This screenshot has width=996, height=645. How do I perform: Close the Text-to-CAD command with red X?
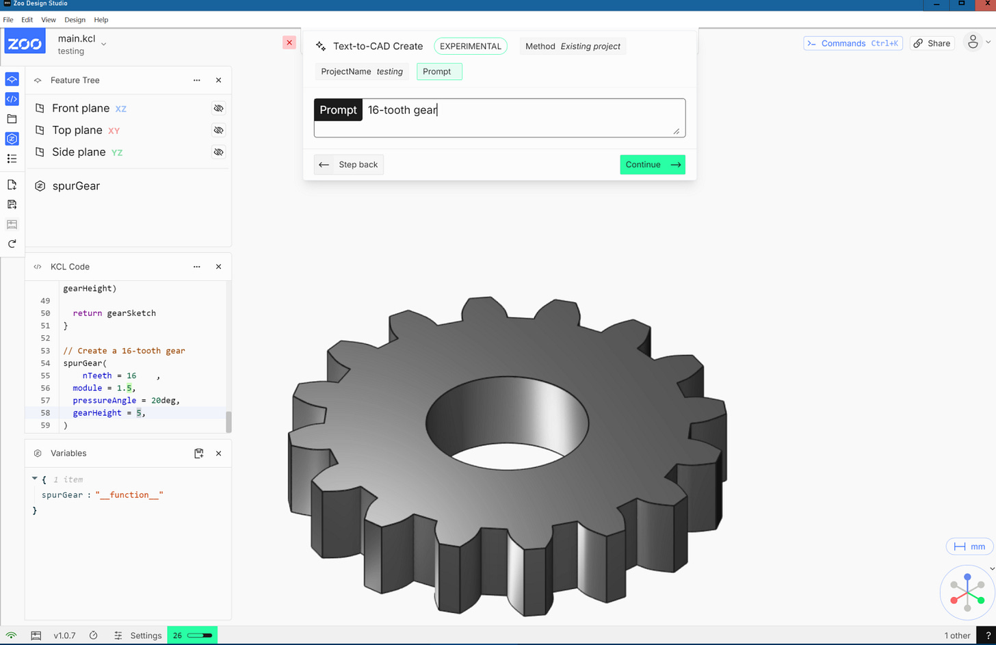tap(289, 42)
